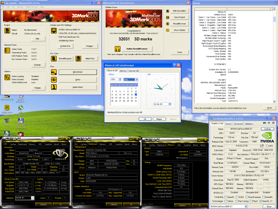Screen dimensions: 278x209
Task: Click the help question mark in date dialog title bar
Action: click(x=174, y=65)
